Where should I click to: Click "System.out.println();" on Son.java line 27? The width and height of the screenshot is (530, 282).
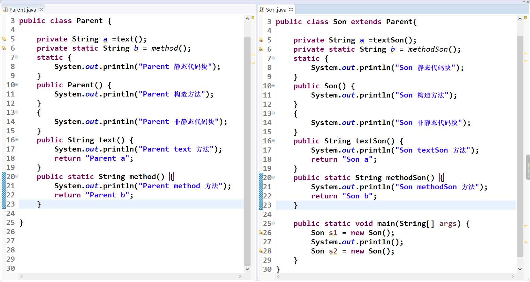tap(357, 242)
